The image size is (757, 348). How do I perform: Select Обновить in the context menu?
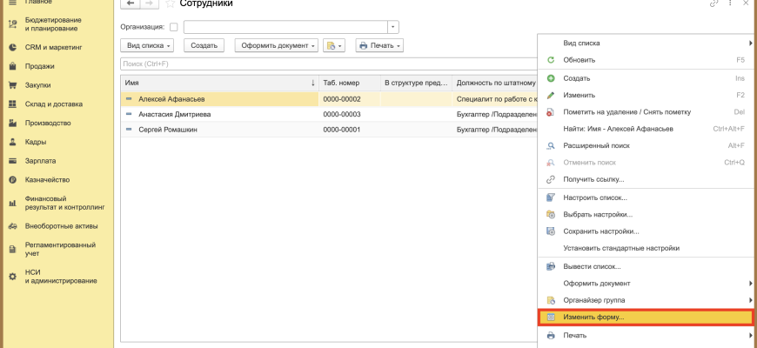pos(579,60)
